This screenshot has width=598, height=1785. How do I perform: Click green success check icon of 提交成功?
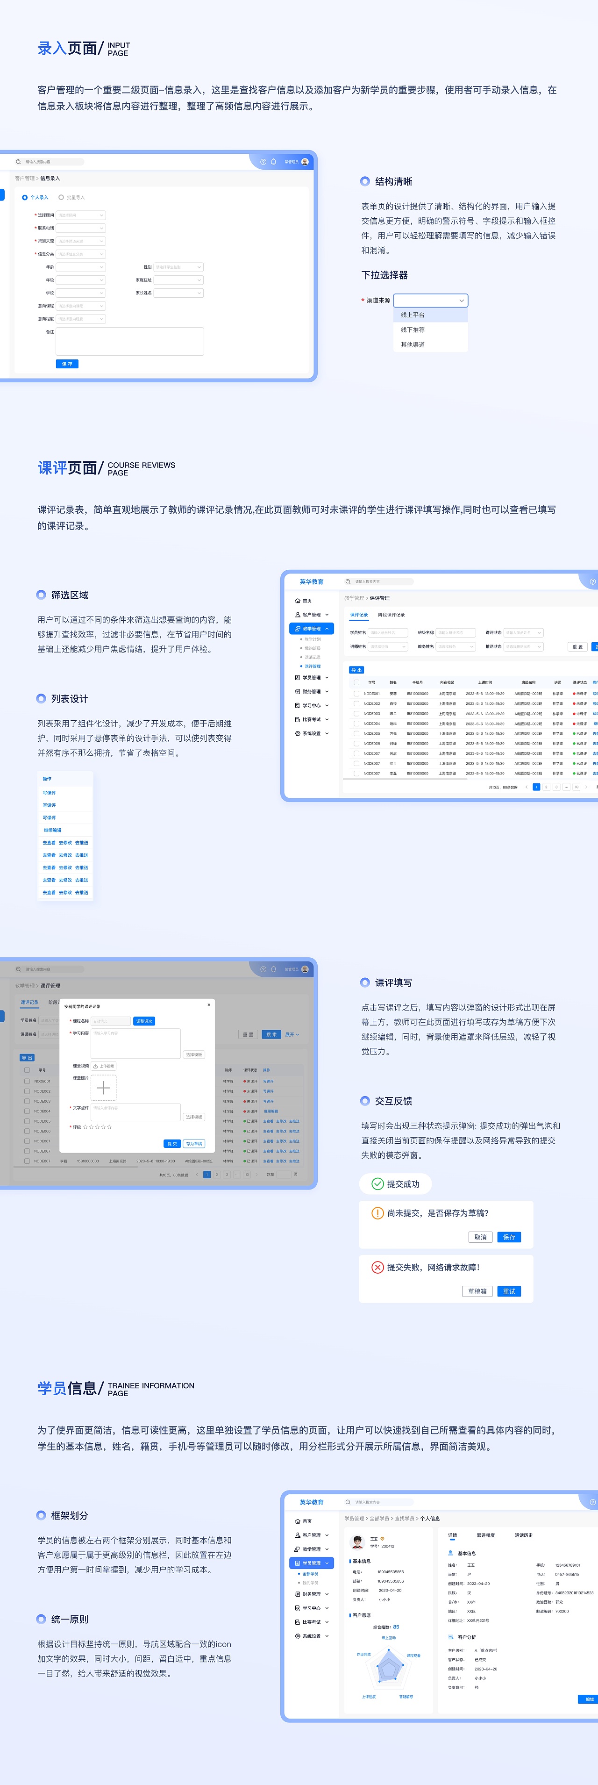click(x=377, y=1183)
